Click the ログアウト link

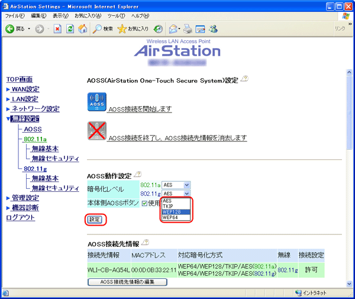(x=20, y=217)
